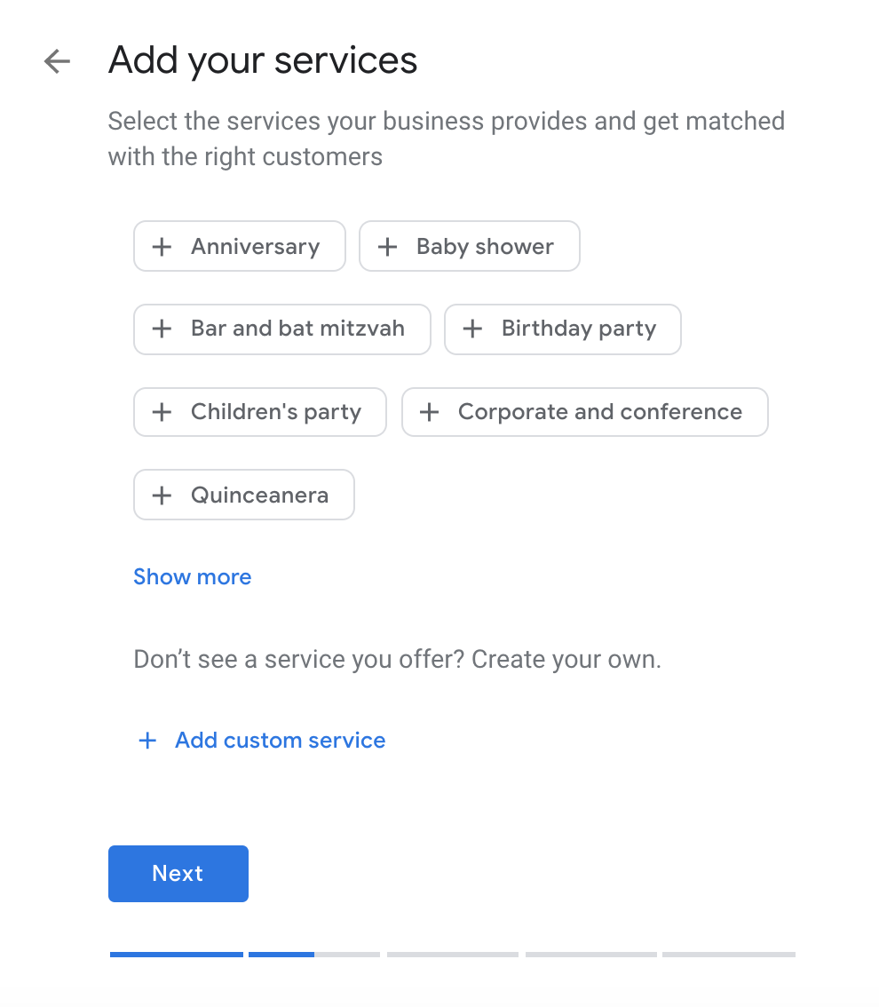Click the plus icon beside Anniversary
879x1007 pixels.
162,247
